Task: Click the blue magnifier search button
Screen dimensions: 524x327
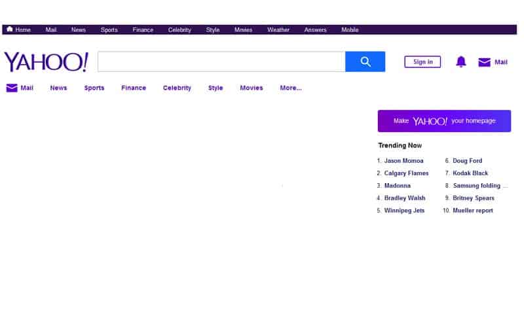Action: (x=365, y=61)
